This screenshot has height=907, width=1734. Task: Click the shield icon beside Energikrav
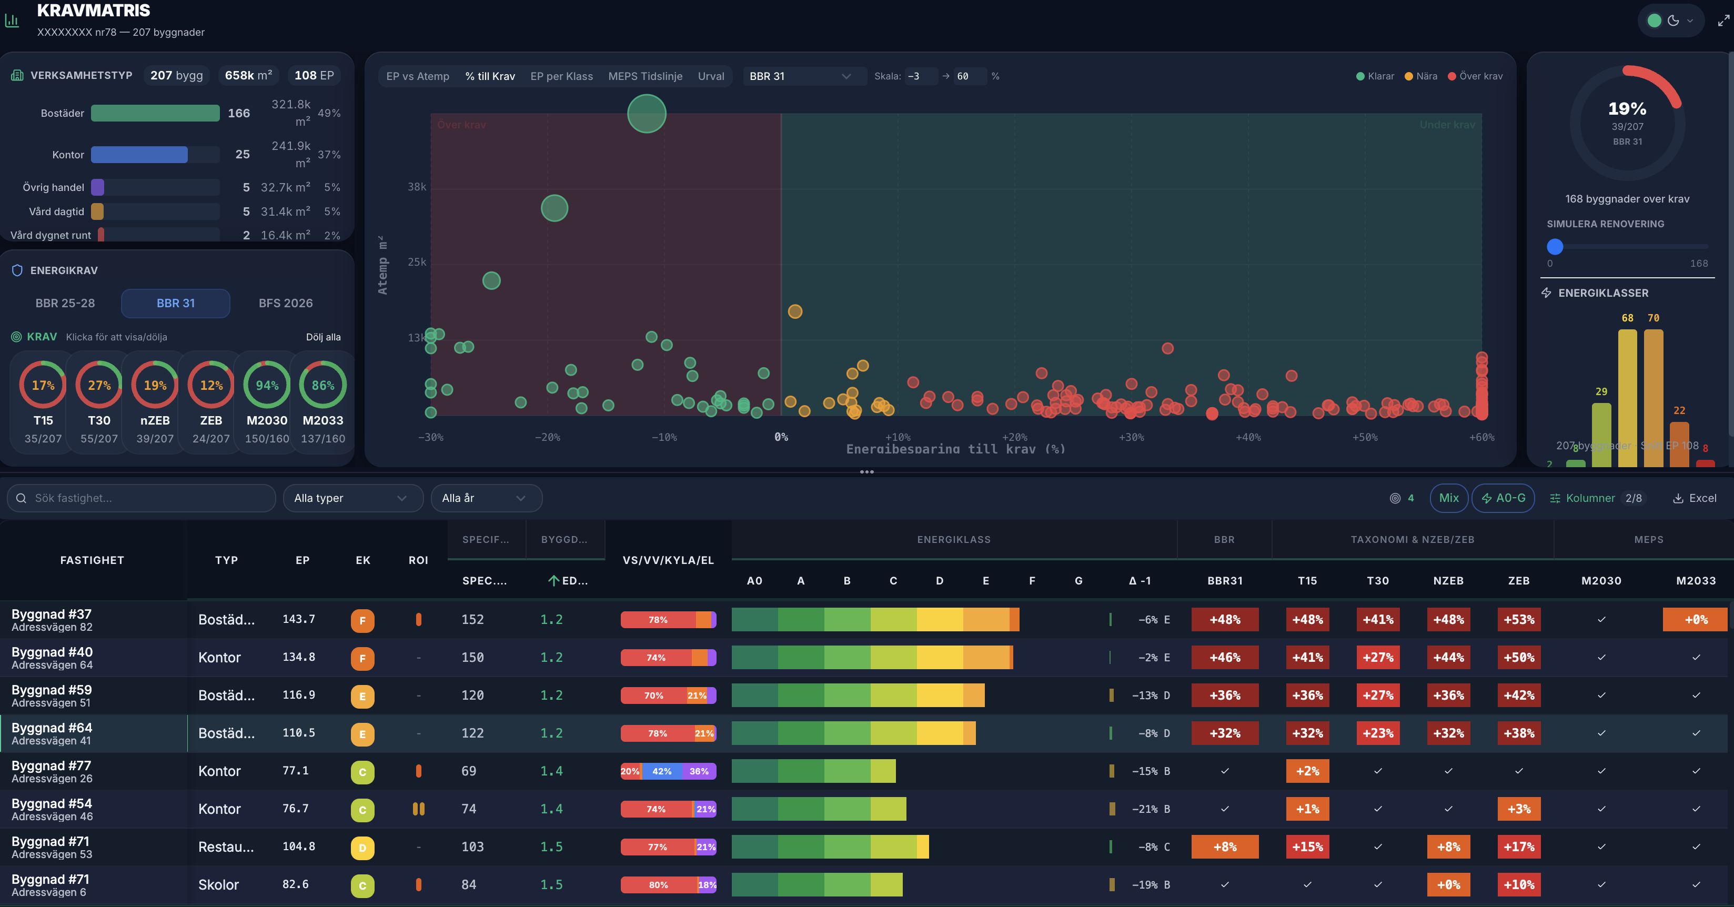click(x=17, y=270)
